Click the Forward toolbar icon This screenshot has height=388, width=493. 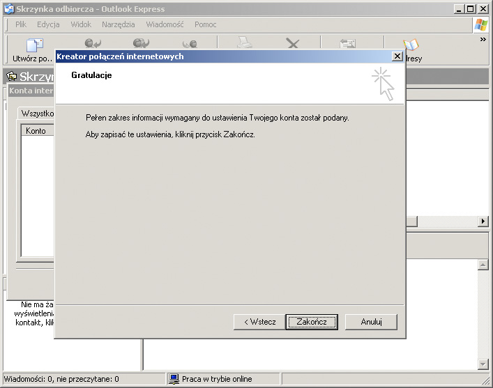(190, 44)
